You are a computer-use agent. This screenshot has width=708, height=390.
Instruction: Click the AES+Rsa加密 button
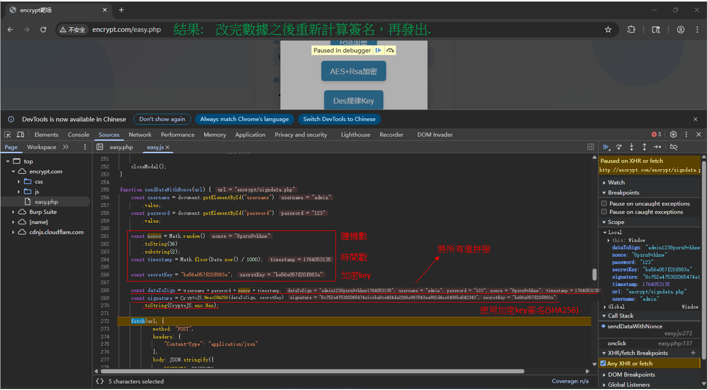353,72
